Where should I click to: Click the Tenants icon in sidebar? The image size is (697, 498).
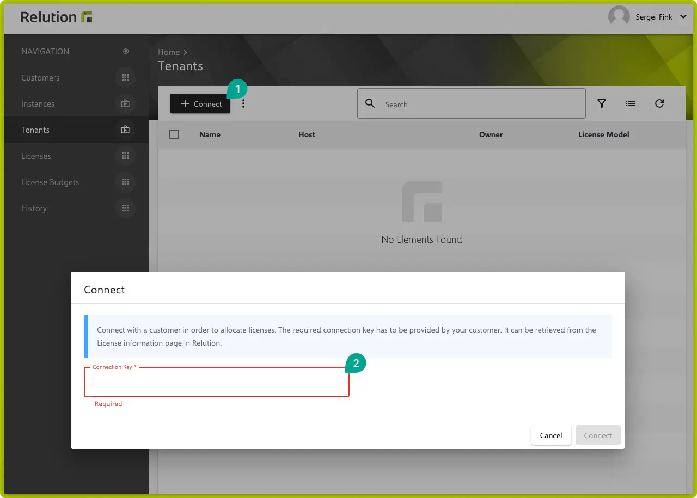pos(125,130)
